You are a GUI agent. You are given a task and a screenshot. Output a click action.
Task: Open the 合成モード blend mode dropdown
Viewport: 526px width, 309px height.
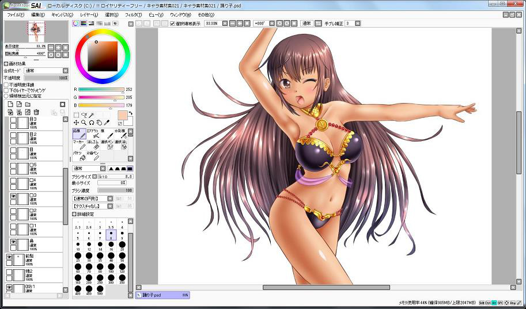(x=46, y=71)
